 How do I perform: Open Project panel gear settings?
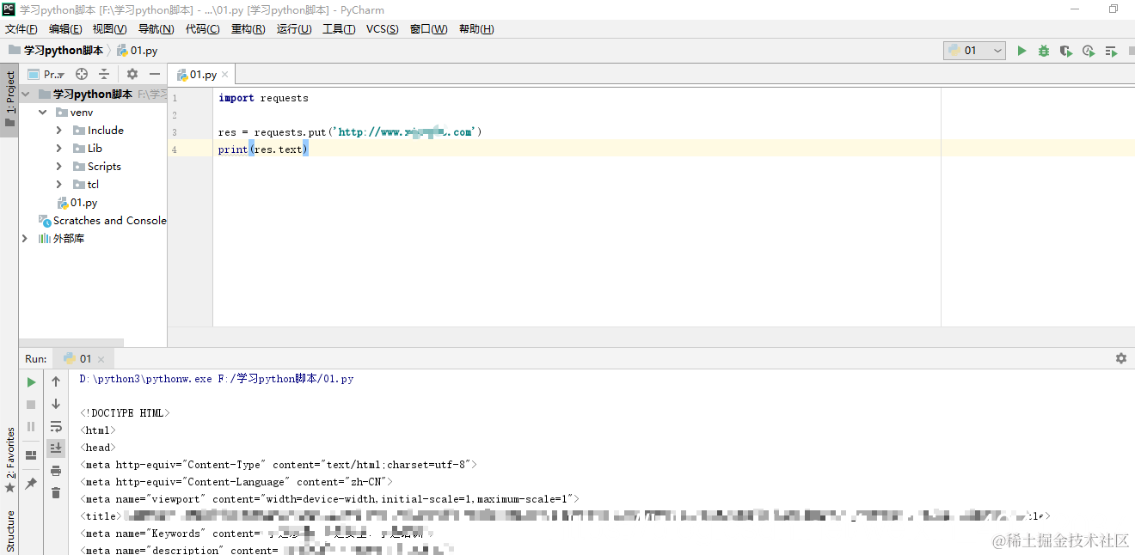(x=132, y=75)
